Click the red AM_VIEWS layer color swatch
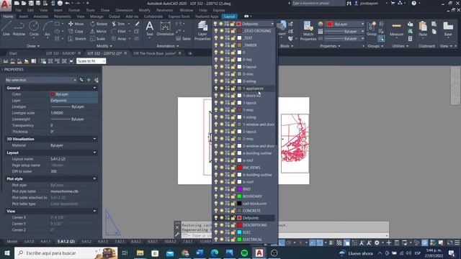Image resolution: width=461 pixels, height=259 pixels. coord(239,168)
